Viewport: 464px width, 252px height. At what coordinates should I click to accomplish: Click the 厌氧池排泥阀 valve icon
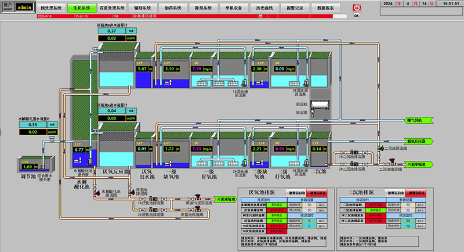click(x=132, y=192)
